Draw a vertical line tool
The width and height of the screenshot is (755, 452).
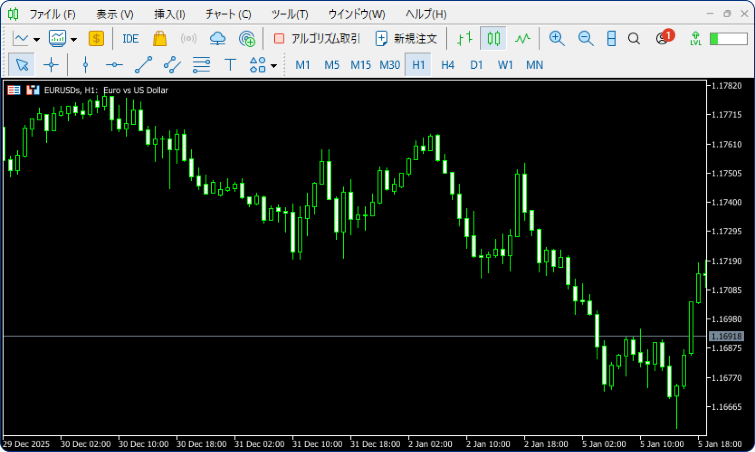pyautogui.click(x=86, y=65)
